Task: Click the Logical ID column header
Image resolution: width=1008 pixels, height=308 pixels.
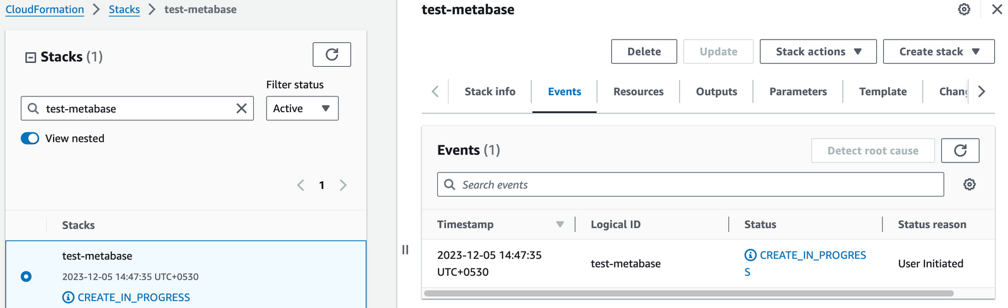Action: 616,225
